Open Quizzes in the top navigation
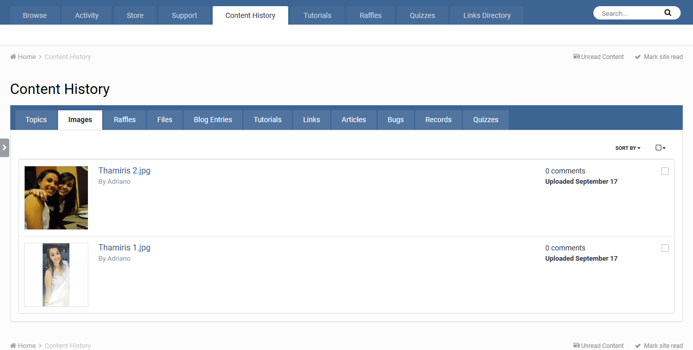 point(422,15)
